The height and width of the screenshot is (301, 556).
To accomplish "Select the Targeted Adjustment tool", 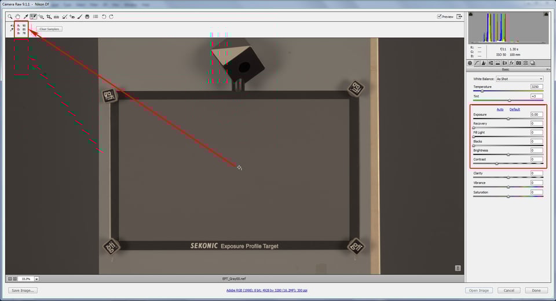I will [41, 17].
